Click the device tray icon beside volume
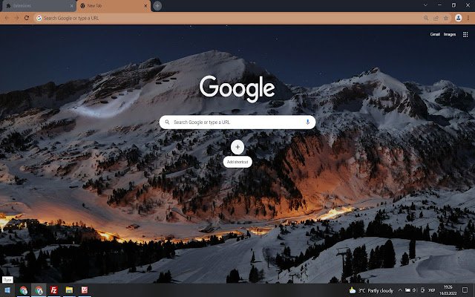The height and width of the screenshot is (297, 475). click(x=422, y=290)
